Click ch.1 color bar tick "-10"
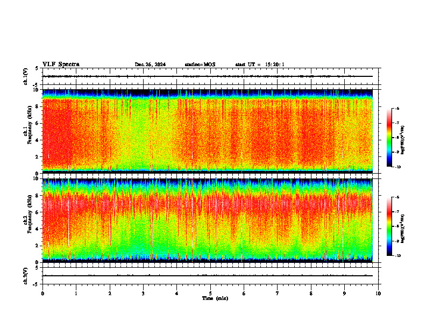426x329 pixels. pyautogui.click(x=398, y=167)
